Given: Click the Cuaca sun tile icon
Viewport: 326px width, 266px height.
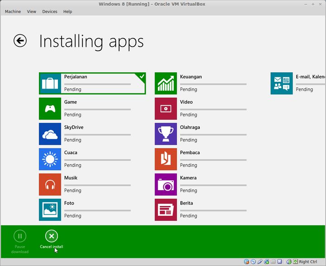Looking at the screenshot, I should (50, 159).
